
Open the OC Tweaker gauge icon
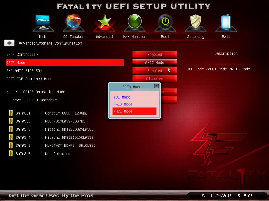pyautogui.click(x=74, y=23)
